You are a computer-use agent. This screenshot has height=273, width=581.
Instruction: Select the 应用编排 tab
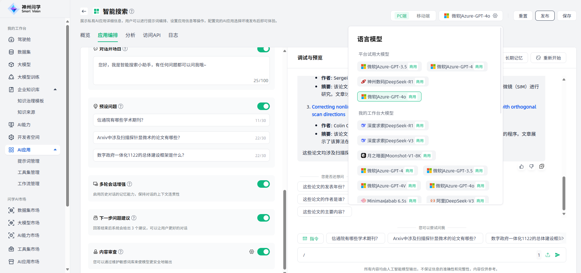point(108,35)
